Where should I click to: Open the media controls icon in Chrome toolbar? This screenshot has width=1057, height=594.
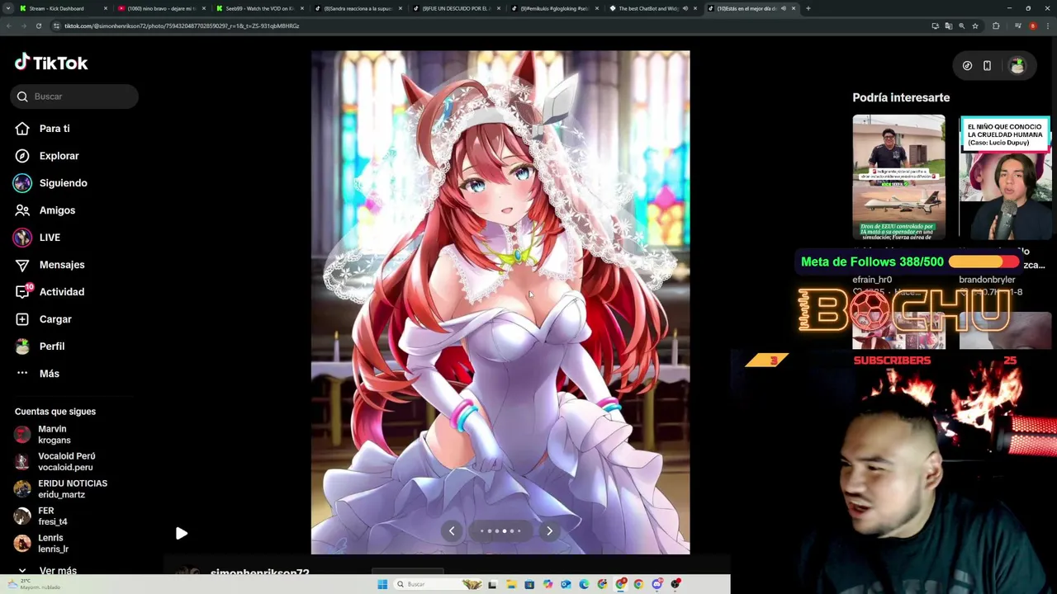(1018, 26)
